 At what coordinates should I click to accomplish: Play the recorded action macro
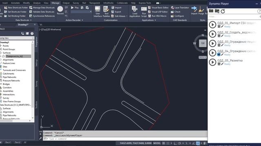coord(75,8)
